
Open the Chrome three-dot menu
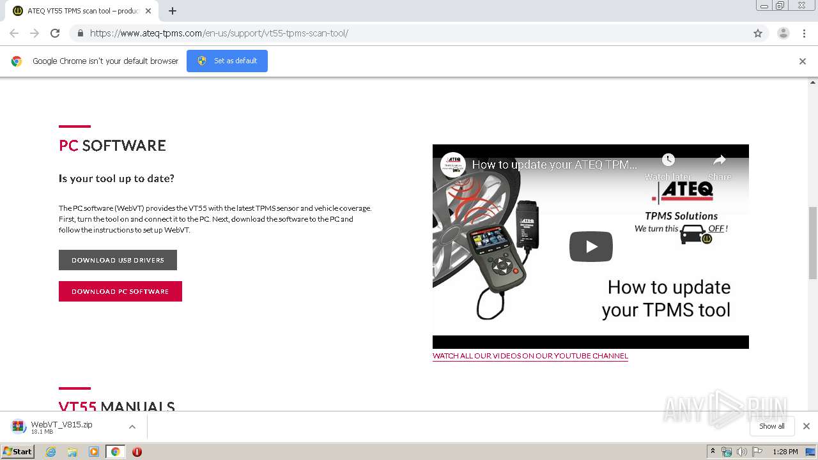804,33
